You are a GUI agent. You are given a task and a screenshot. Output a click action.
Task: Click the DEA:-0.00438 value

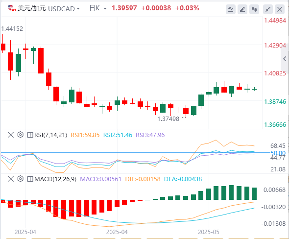[x=183, y=179]
